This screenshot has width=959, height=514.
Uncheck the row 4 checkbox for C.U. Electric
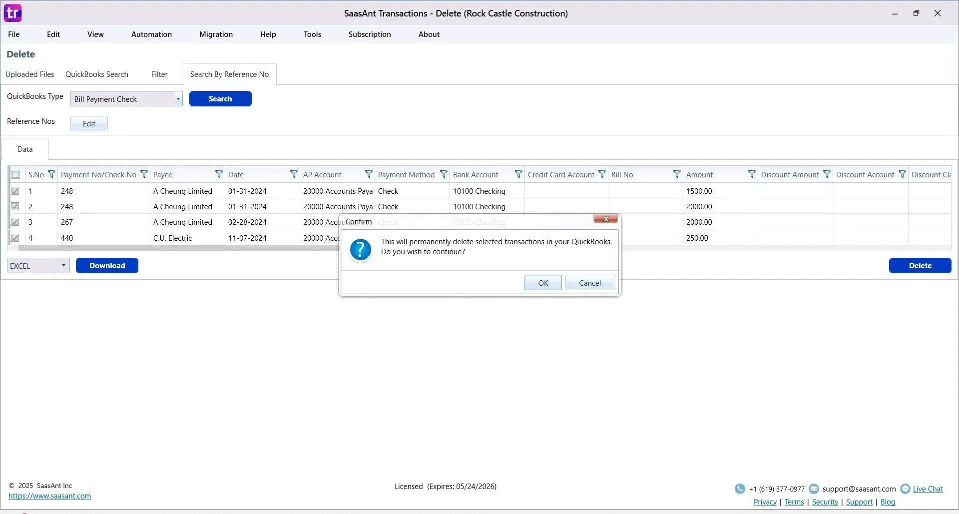15,238
